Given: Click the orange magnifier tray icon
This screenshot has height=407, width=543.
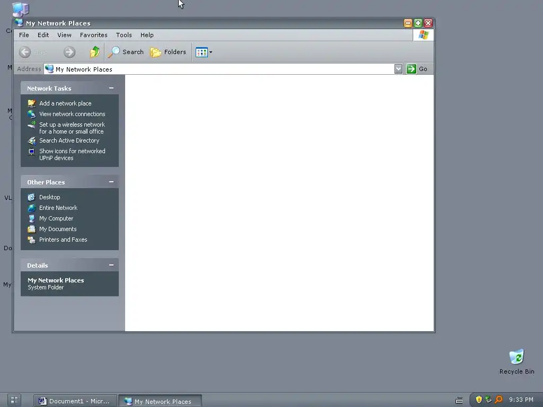Looking at the screenshot, I should pyautogui.click(x=498, y=400).
